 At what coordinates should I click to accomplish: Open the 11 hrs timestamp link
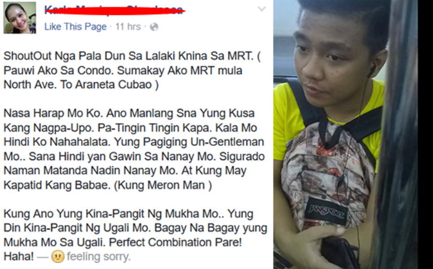128,27
